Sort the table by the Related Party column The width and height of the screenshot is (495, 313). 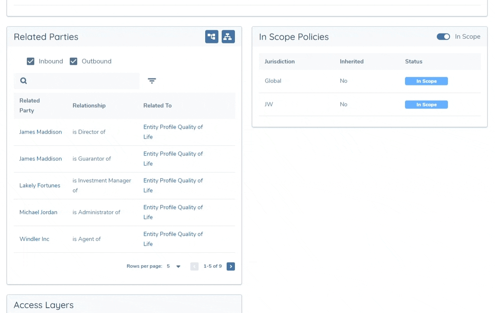[x=29, y=105]
